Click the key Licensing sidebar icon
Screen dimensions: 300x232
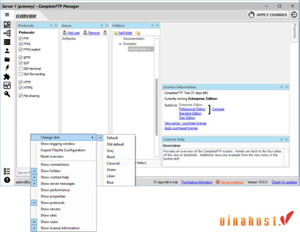7,94
